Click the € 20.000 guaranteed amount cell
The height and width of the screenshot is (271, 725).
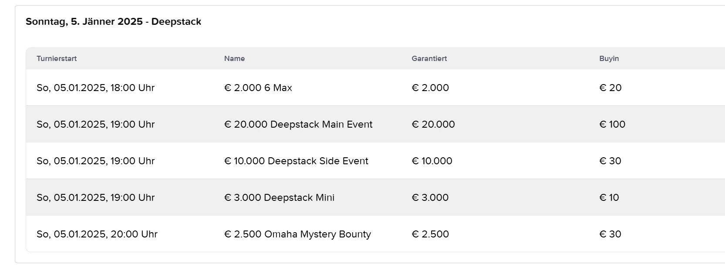coord(433,124)
